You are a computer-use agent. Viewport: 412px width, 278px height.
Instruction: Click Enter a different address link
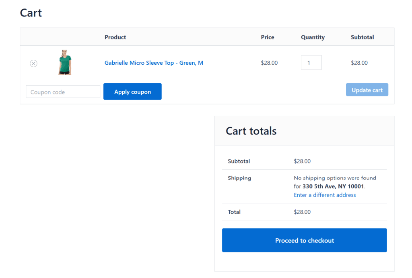(x=325, y=195)
